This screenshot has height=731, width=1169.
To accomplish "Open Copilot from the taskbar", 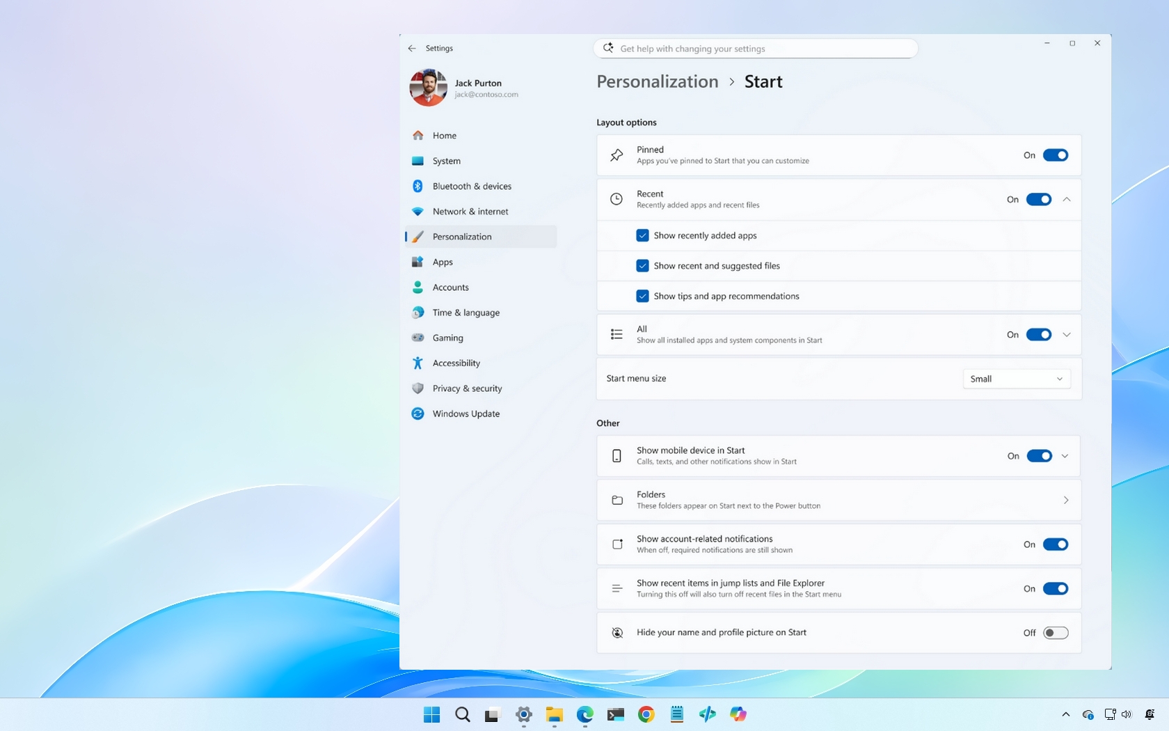I will coord(738,714).
